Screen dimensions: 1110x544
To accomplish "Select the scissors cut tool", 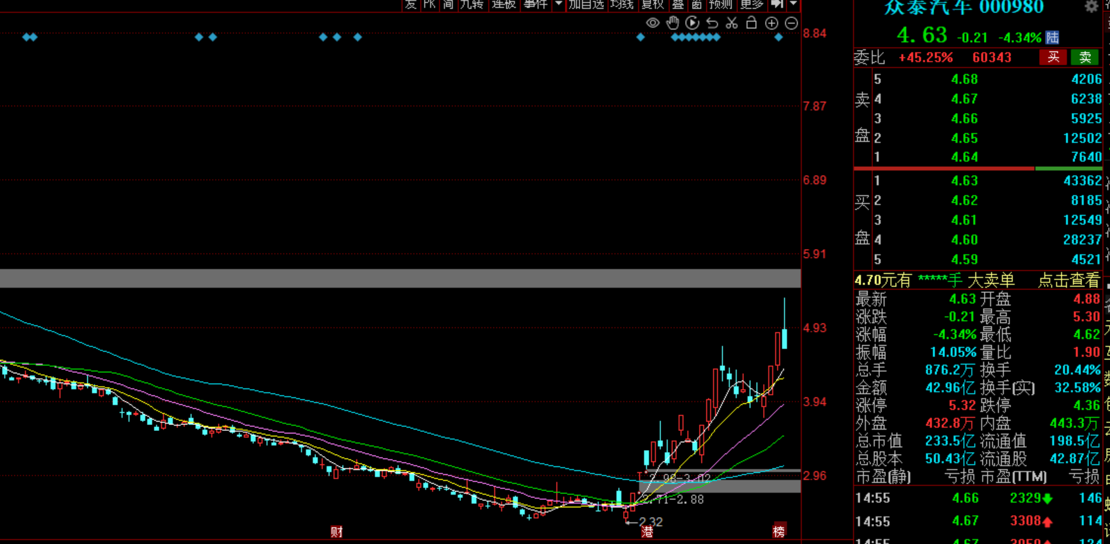I will pos(731,23).
